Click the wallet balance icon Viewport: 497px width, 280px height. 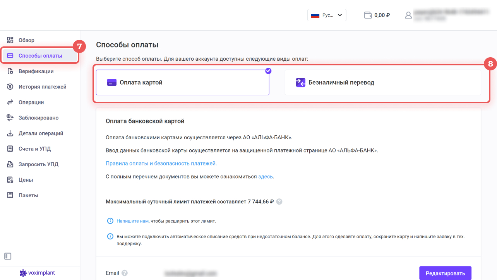click(368, 15)
